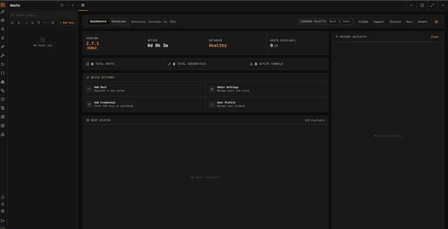448x229 pixels.
Task: Click the sort arrows hosts icon
Action: [33, 23]
